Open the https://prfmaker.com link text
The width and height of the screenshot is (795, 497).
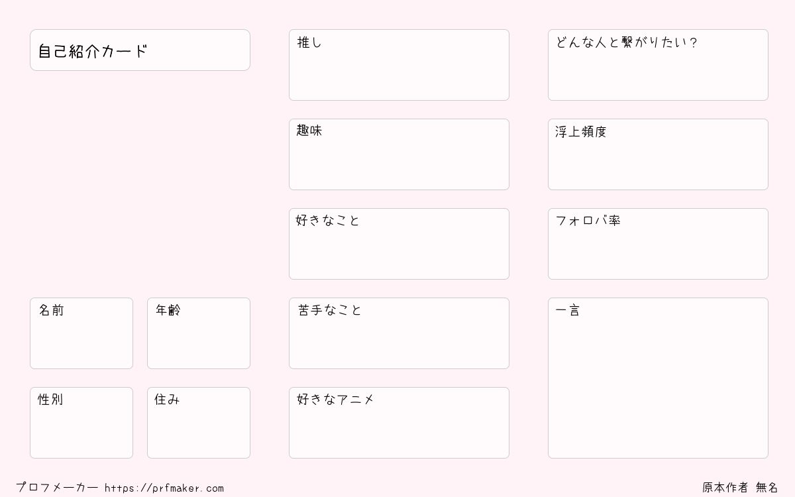point(164,488)
